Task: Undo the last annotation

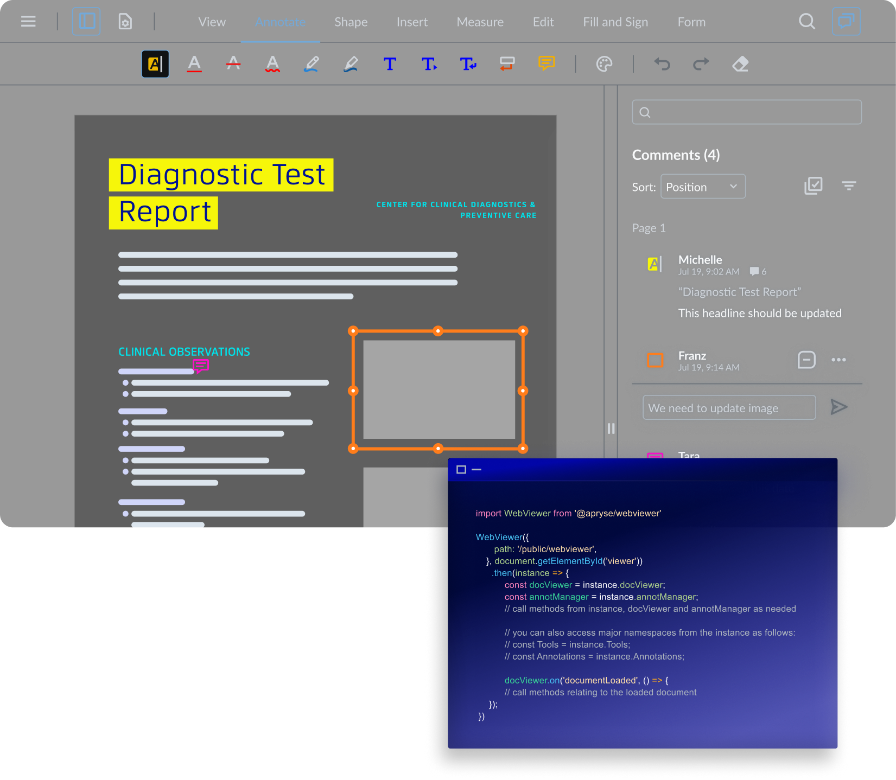Action: pyautogui.click(x=662, y=64)
